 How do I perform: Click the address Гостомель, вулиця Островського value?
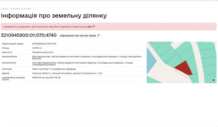pyautogui.click(x=67, y=73)
